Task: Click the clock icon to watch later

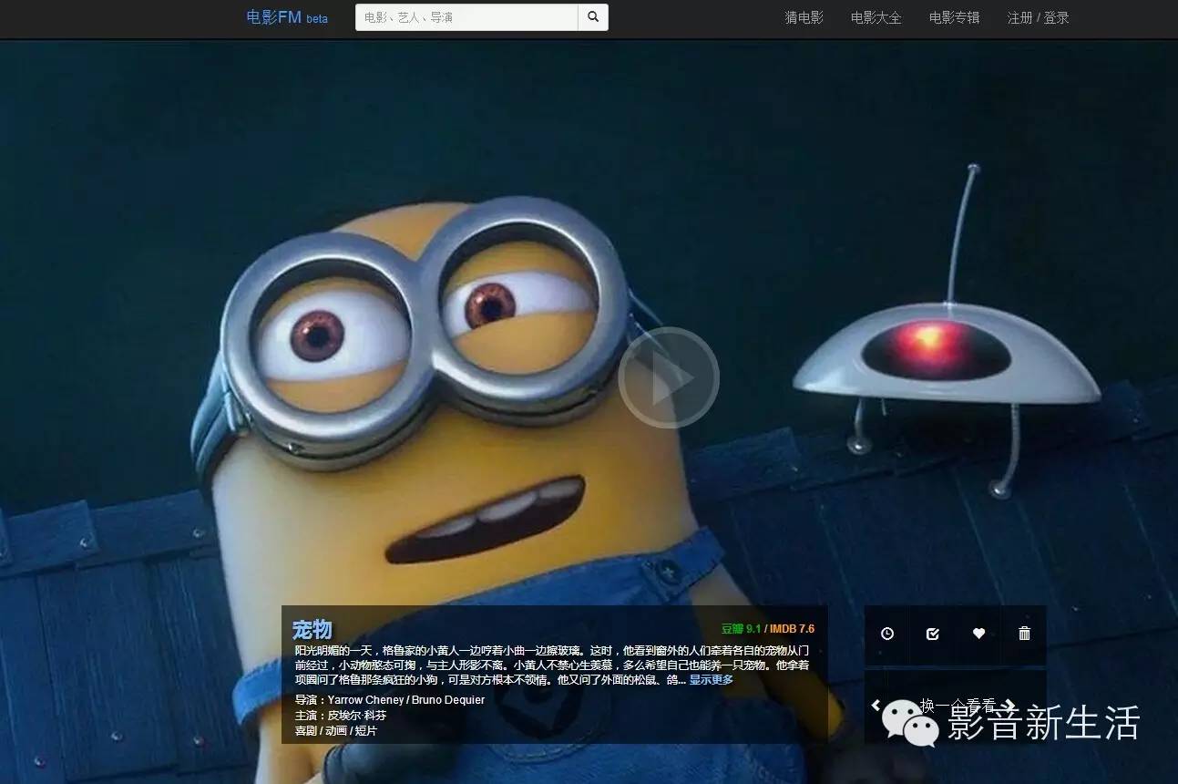Action: point(886,634)
